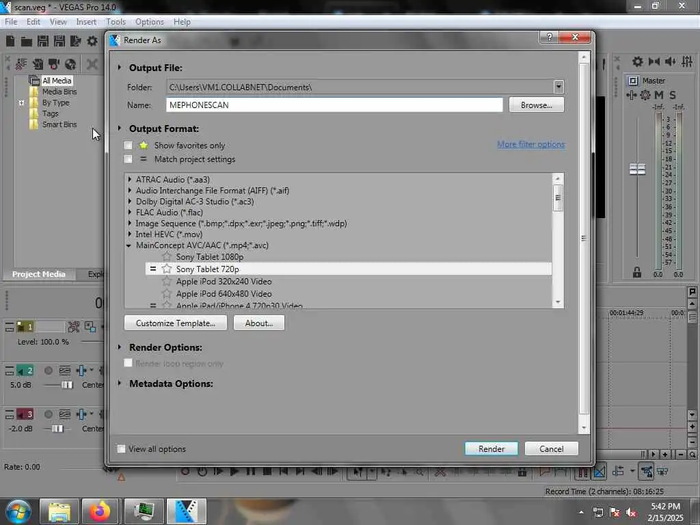Click Customize Template... button

176,323
